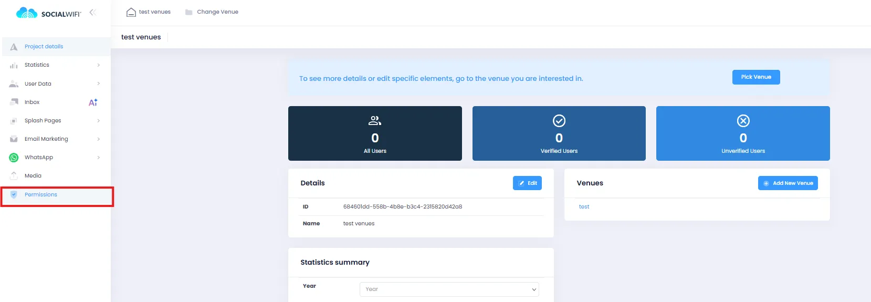Viewport: 871px width, 302px height.
Task: Collapse the sidebar with double-chevron icon
Action: pos(92,12)
